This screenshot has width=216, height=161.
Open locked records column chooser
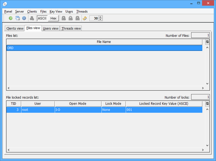coord(207,103)
